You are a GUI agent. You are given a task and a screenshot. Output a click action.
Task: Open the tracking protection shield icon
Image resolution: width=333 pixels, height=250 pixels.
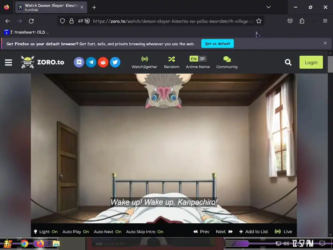[62, 21]
